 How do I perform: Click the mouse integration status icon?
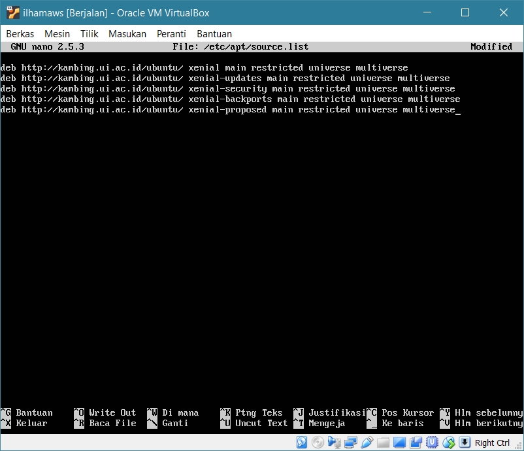click(449, 443)
